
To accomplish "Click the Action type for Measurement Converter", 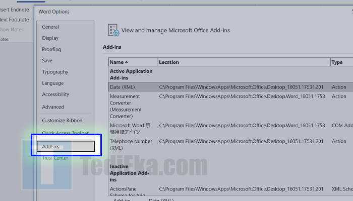I will point(339,96).
